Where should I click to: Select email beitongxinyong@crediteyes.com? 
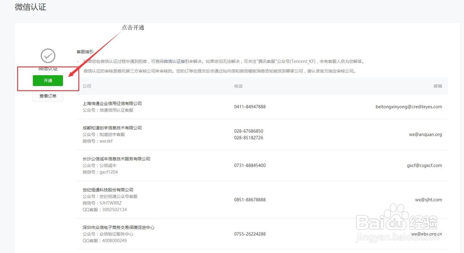pyautogui.click(x=409, y=107)
